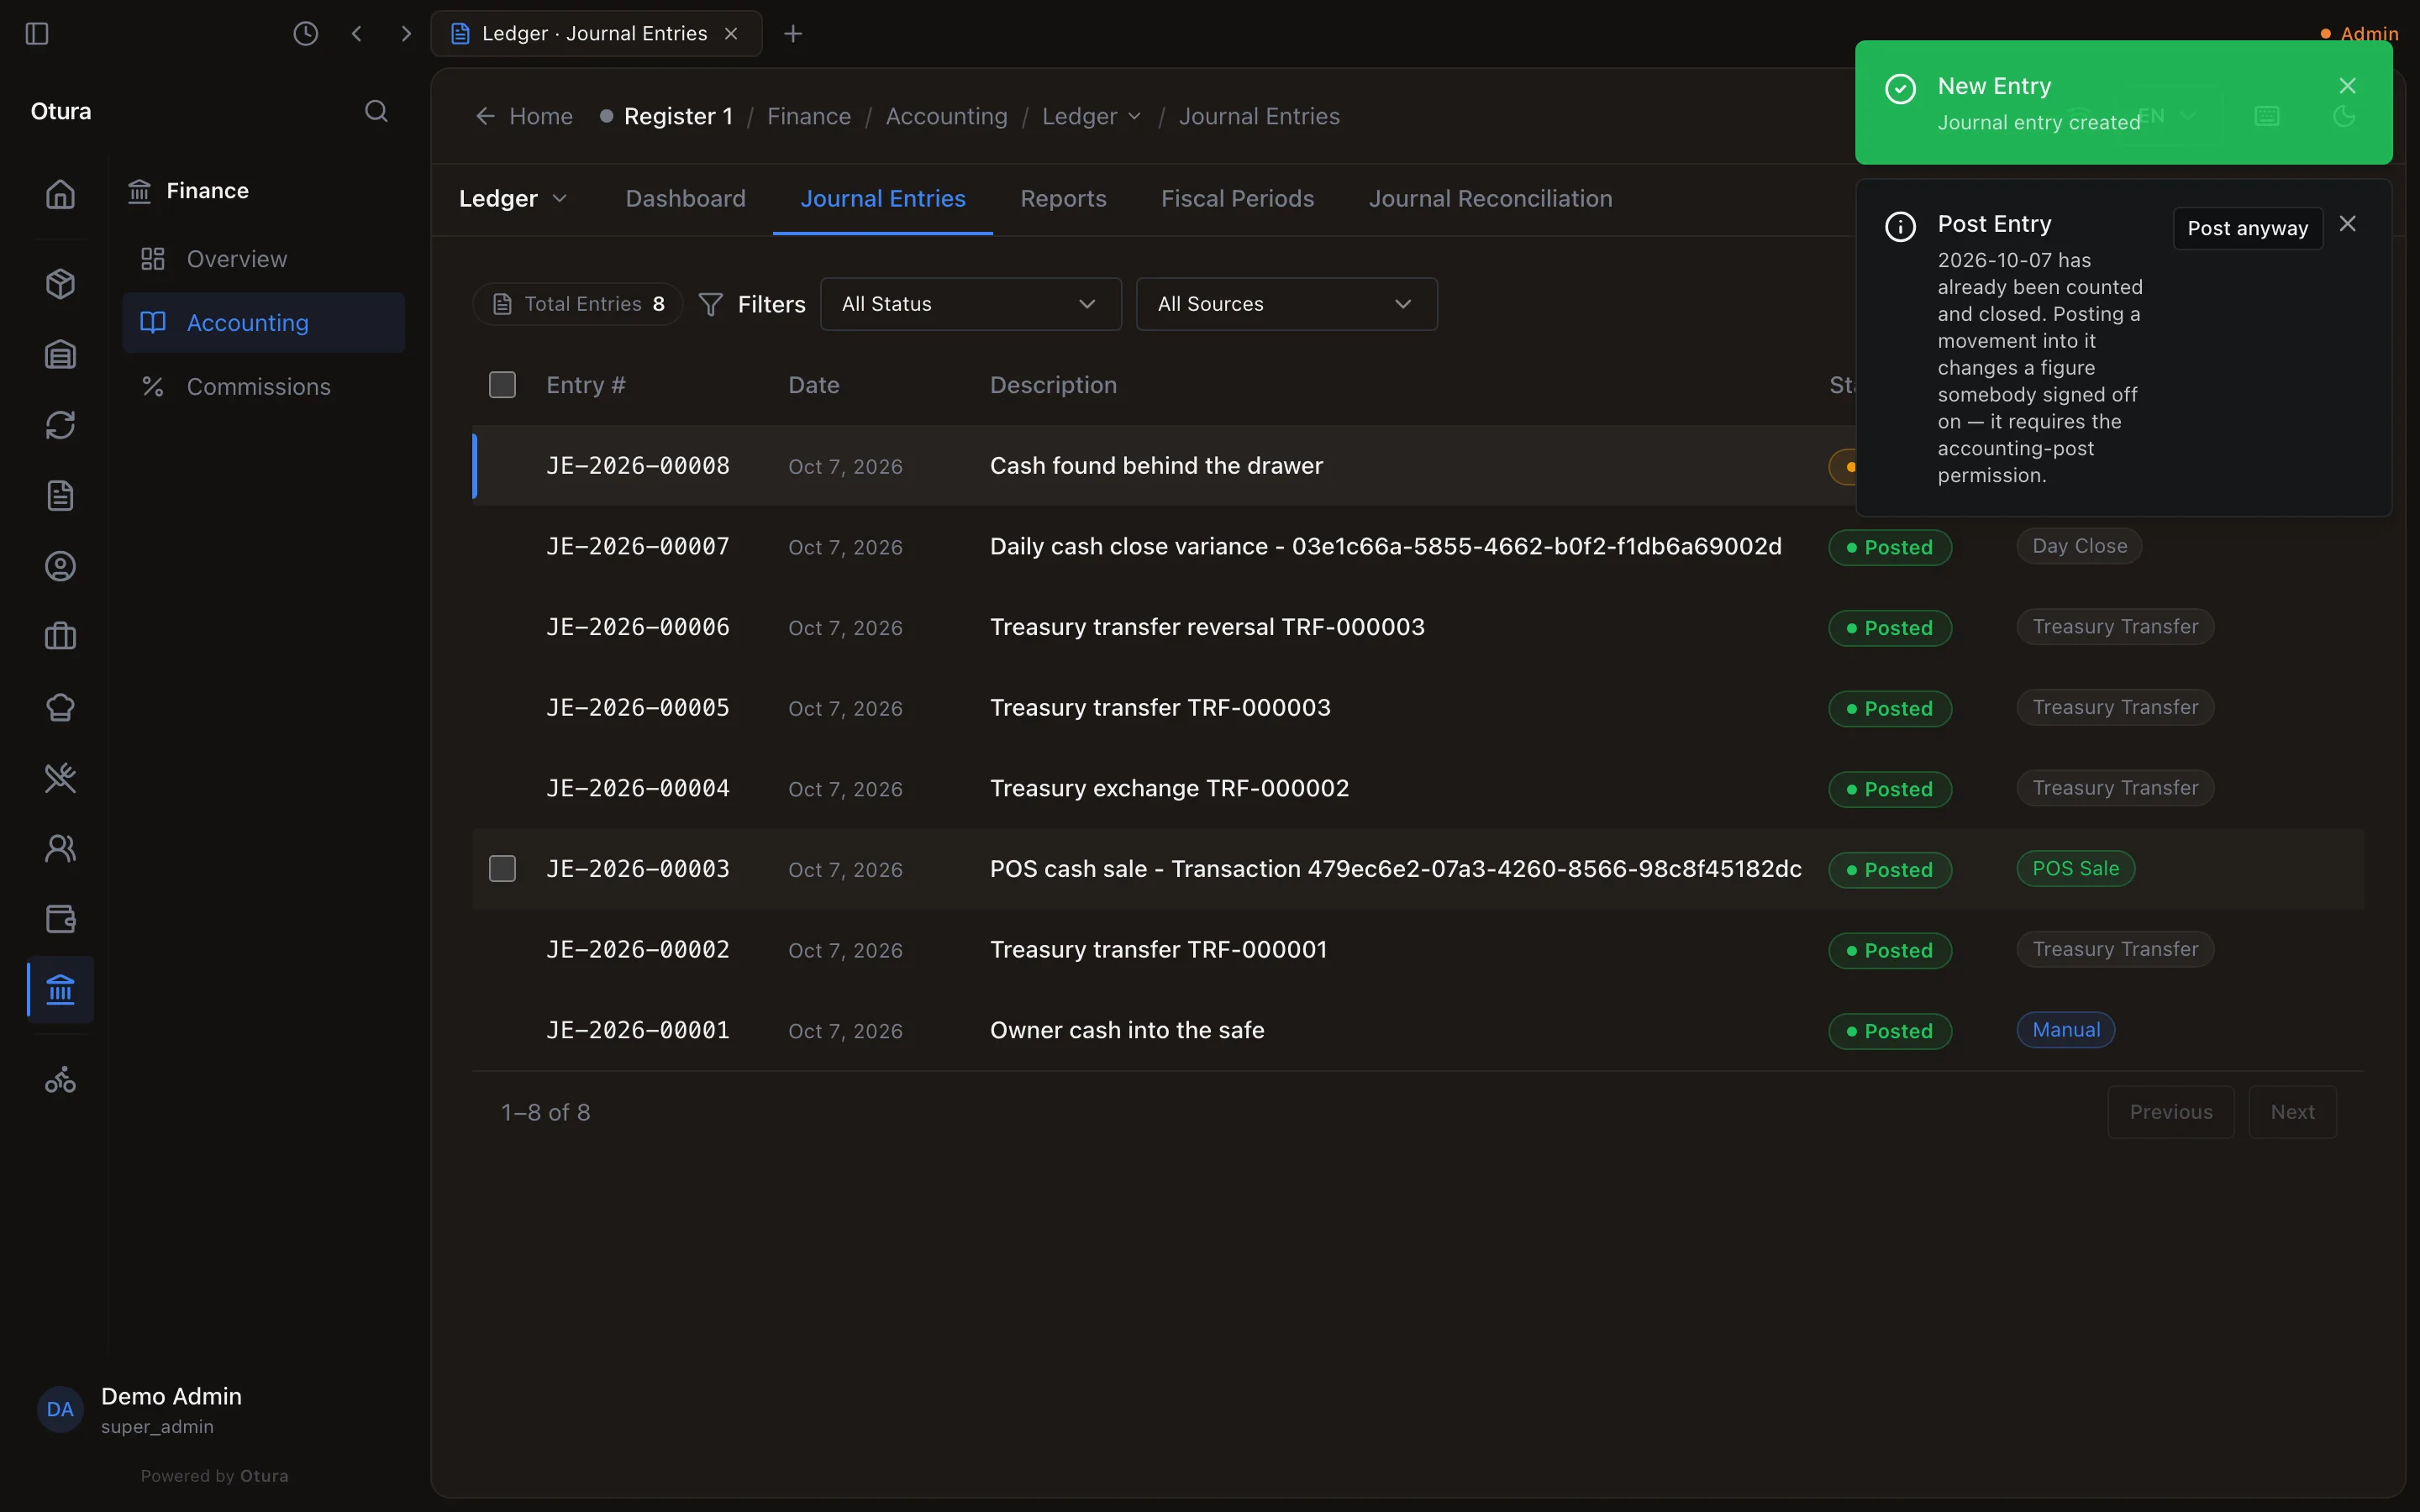Go back with the left chevron

pyautogui.click(x=357, y=34)
